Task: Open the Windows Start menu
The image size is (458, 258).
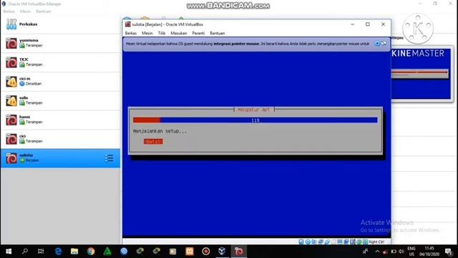Action: [9, 252]
